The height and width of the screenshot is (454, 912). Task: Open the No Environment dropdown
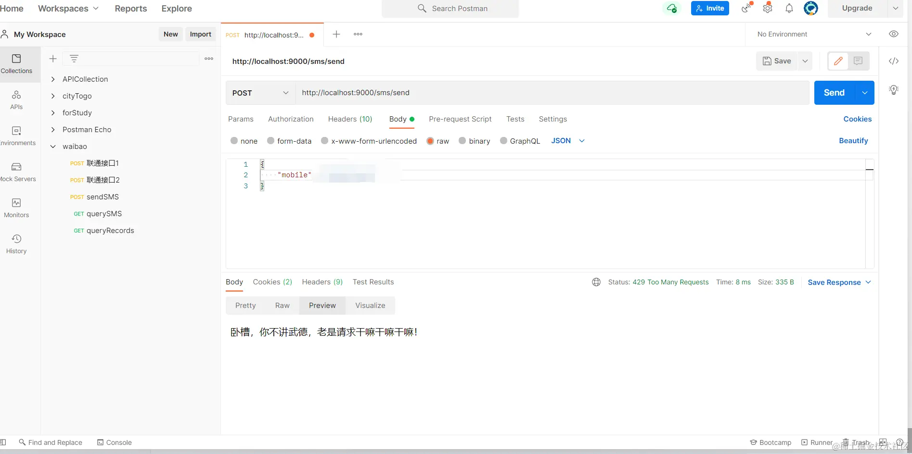tap(814, 34)
